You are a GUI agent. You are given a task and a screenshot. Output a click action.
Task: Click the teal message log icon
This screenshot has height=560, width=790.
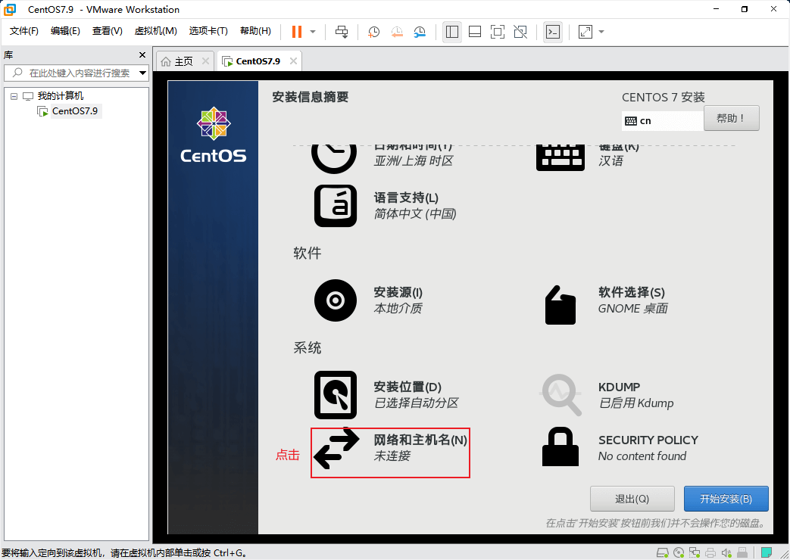767,552
